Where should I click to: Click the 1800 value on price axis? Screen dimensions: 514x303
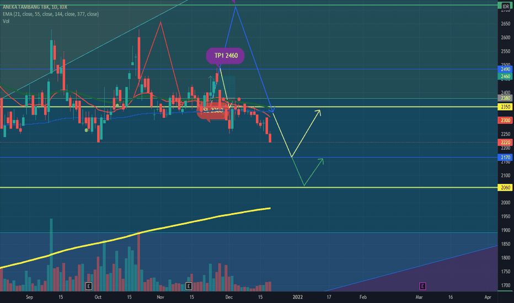(506, 258)
